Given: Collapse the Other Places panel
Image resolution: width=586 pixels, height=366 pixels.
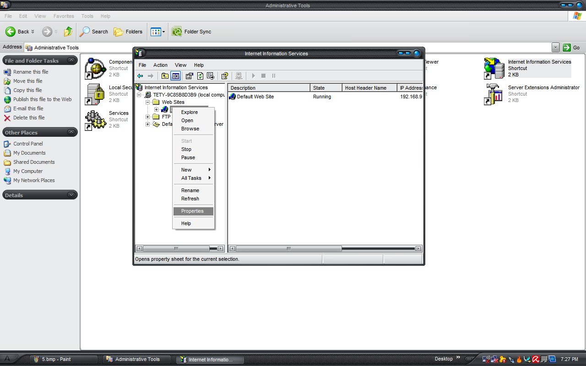Looking at the screenshot, I should 71,132.
